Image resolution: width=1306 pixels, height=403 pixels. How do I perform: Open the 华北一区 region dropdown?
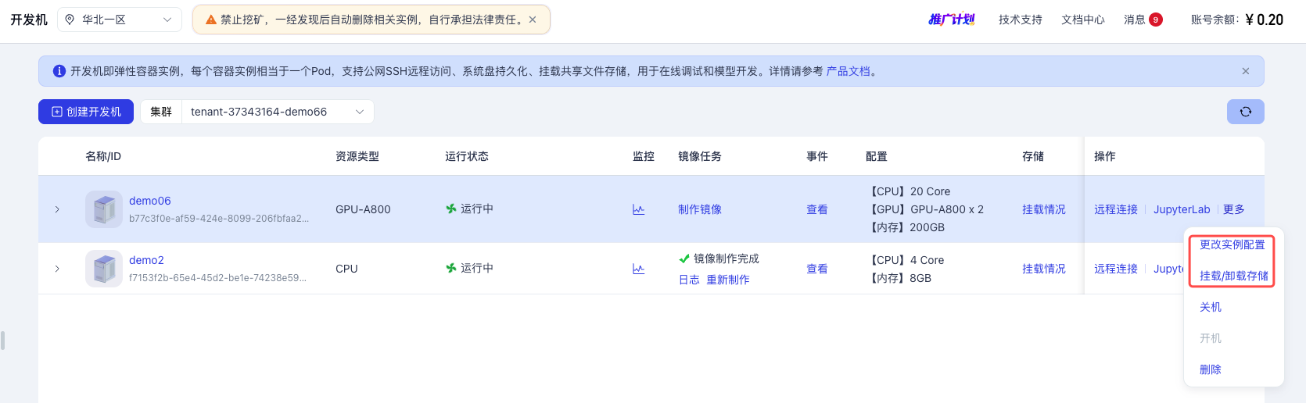pyautogui.click(x=119, y=20)
